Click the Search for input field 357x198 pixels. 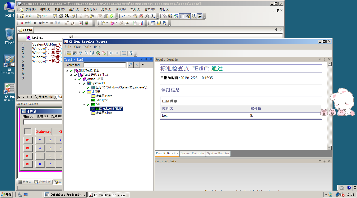pos(105,65)
